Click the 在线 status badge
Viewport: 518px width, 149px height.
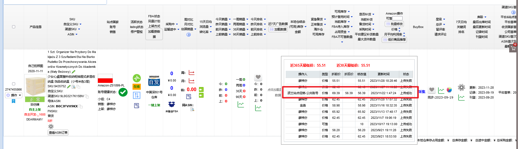pos(137,87)
